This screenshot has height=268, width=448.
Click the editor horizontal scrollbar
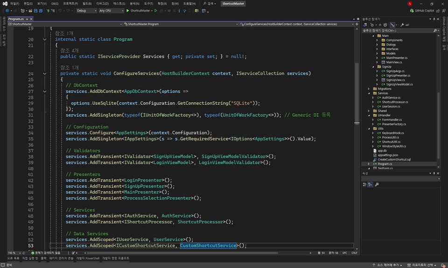click(182, 253)
